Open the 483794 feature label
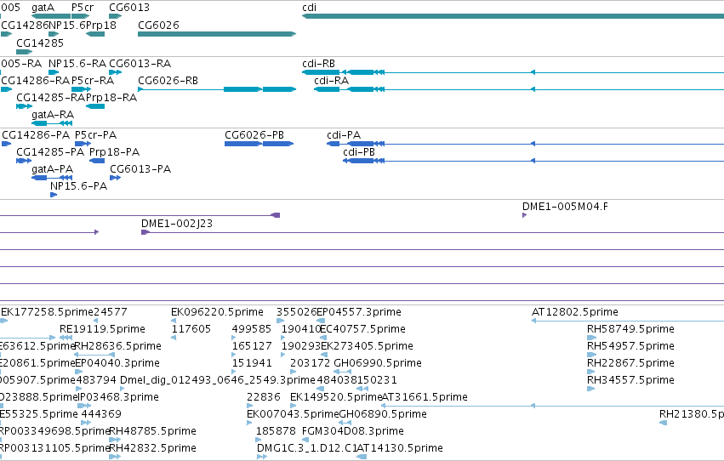 tap(96, 380)
